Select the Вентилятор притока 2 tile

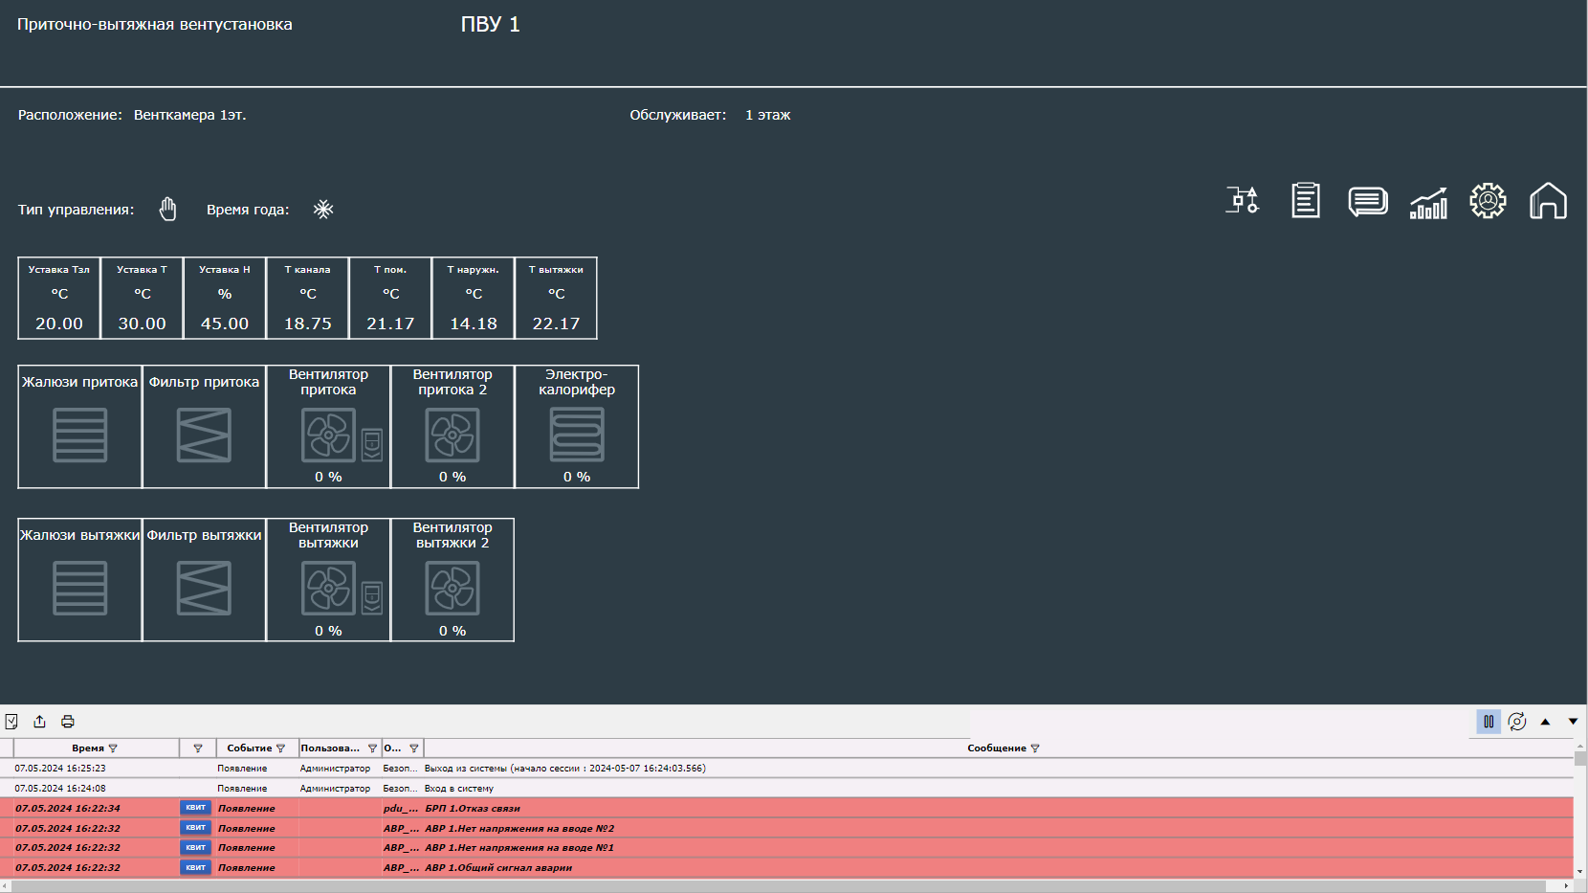click(452, 427)
